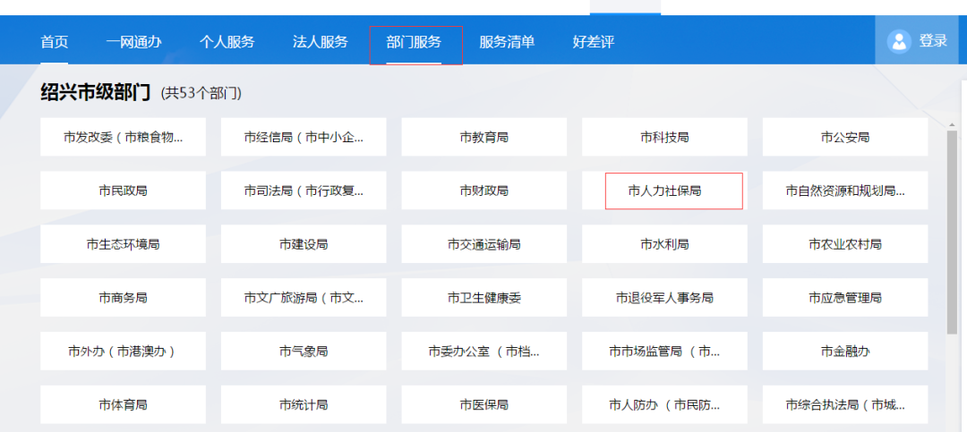Click the (共53个部门) count text
The height and width of the screenshot is (432, 967).
pos(201,94)
